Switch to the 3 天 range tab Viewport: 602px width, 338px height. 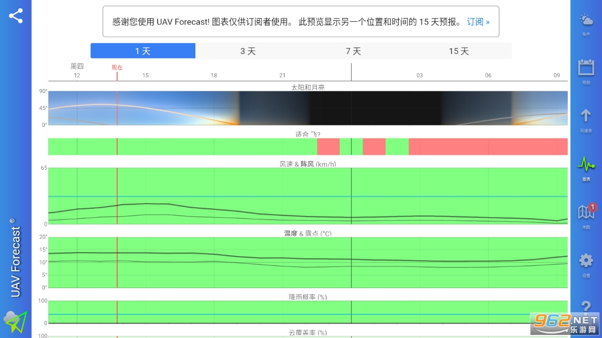(248, 51)
